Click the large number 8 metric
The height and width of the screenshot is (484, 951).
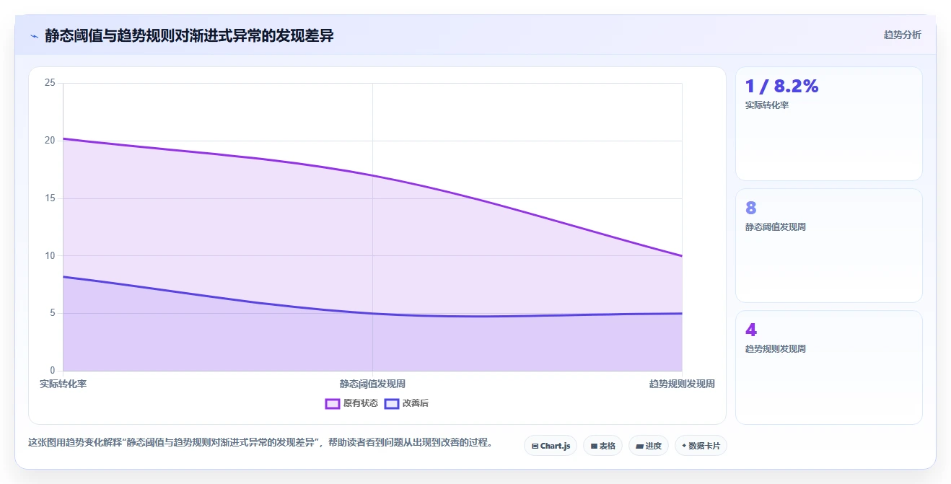(750, 208)
